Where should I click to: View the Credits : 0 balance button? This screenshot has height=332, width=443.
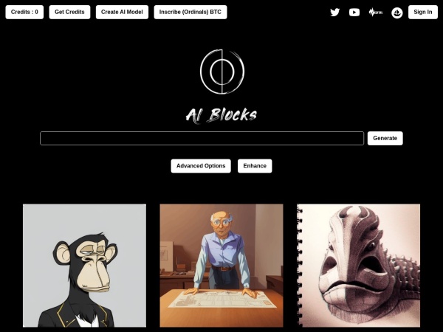[x=24, y=12]
